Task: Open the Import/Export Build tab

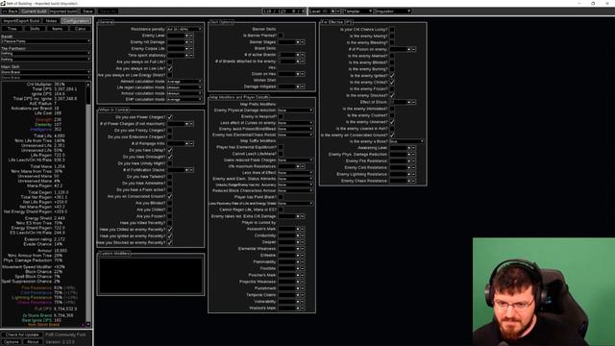Action: [x=21, y=21]
